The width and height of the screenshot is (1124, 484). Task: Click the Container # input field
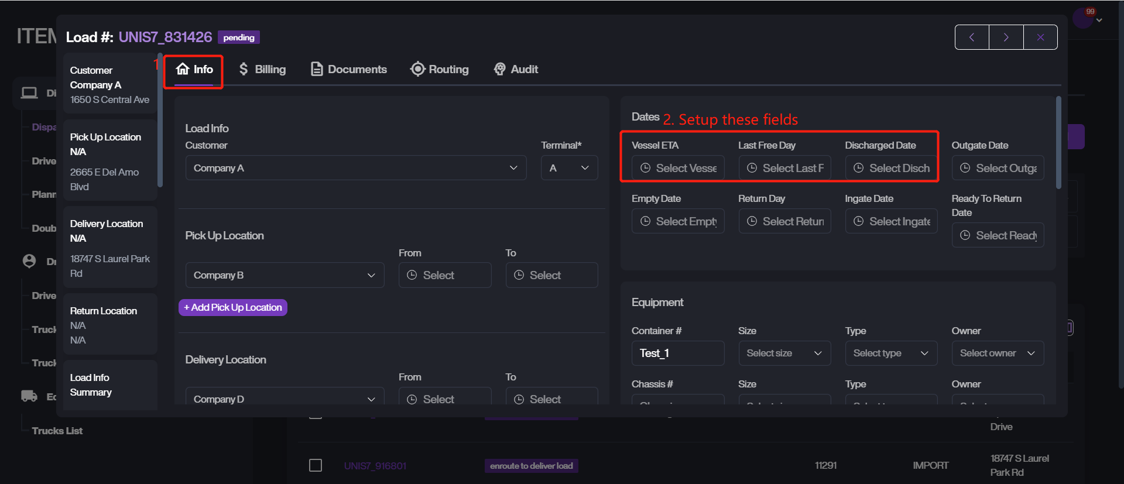(x=677, y=353)
